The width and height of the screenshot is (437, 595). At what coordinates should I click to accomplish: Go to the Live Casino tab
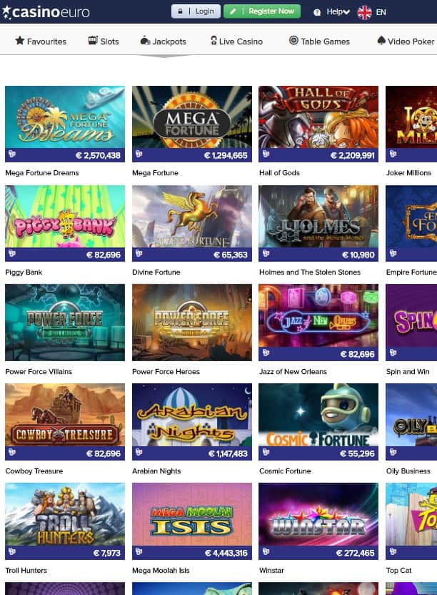coord(236,41)
